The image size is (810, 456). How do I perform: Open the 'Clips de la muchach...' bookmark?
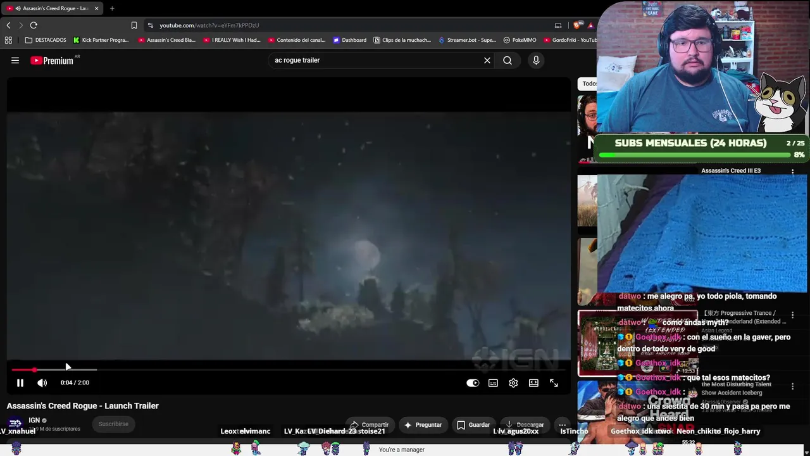[402, 40]
